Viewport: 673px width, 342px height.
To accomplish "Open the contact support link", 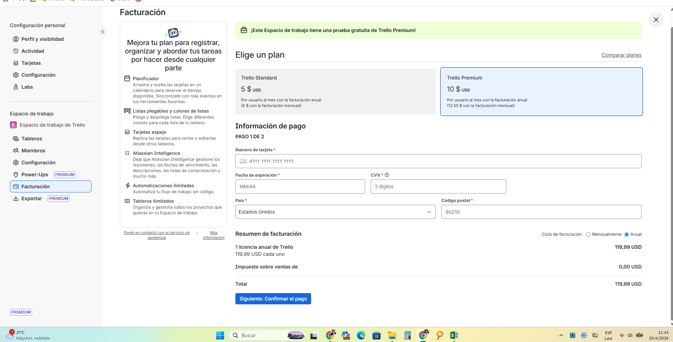I will (x=157, y=235).
